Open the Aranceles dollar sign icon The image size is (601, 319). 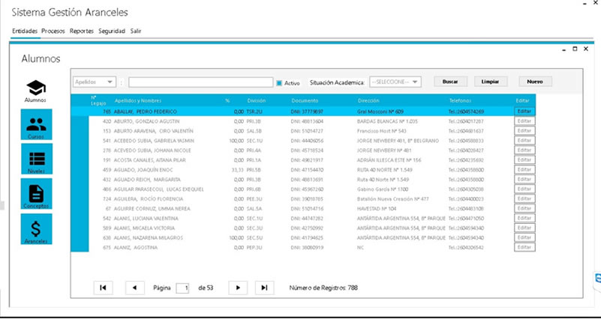coord(37,228)
